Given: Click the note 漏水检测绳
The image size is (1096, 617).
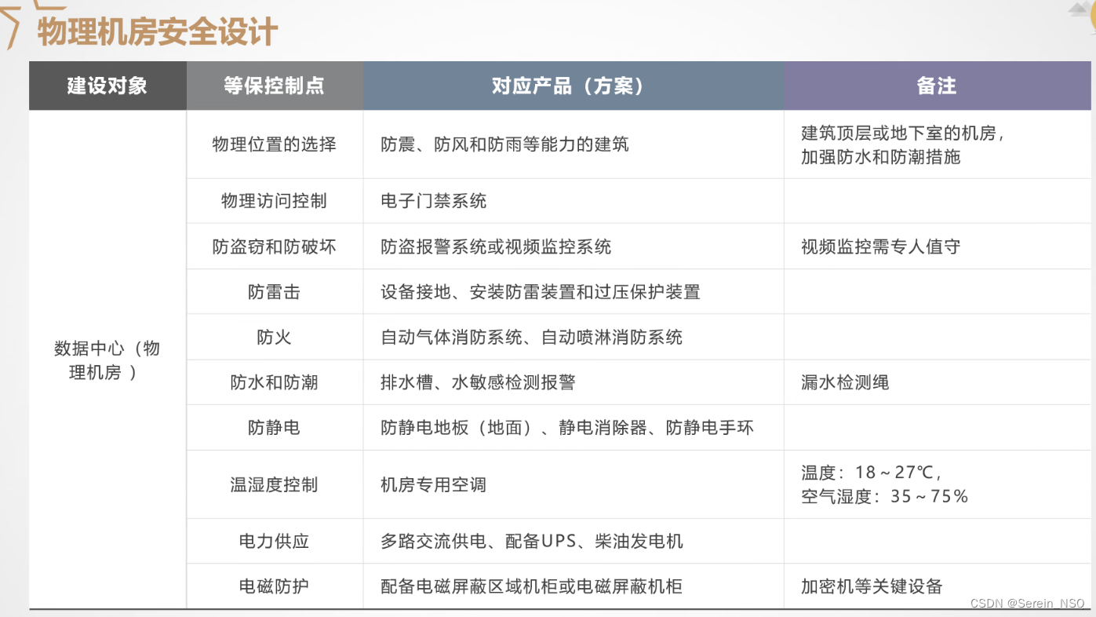Looking at the screenshot, I should click(845, 382).
